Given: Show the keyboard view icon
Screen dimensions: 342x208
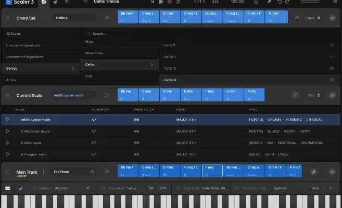Looking at the screenshot, I should point(8,188).
